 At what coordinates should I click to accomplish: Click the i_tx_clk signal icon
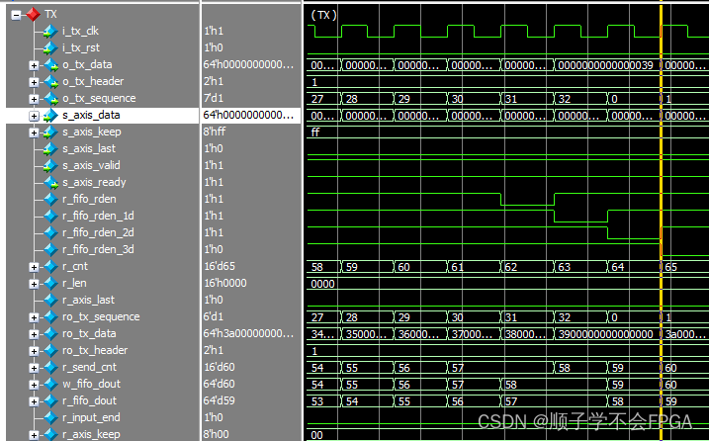(x=50, y=32)
